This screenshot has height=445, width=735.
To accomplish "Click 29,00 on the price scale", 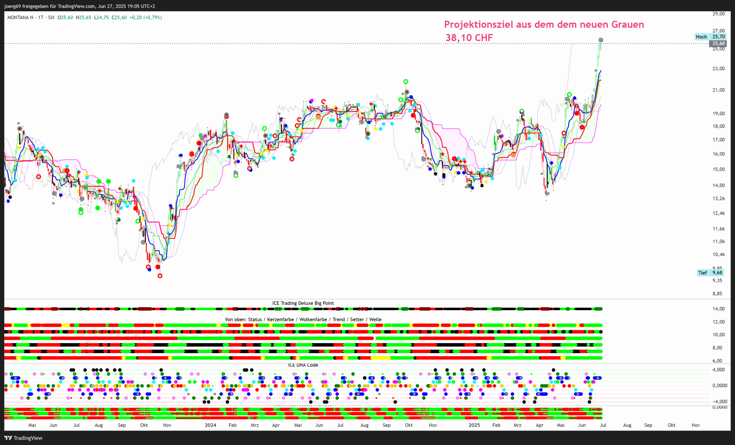I will coord(718,14).
